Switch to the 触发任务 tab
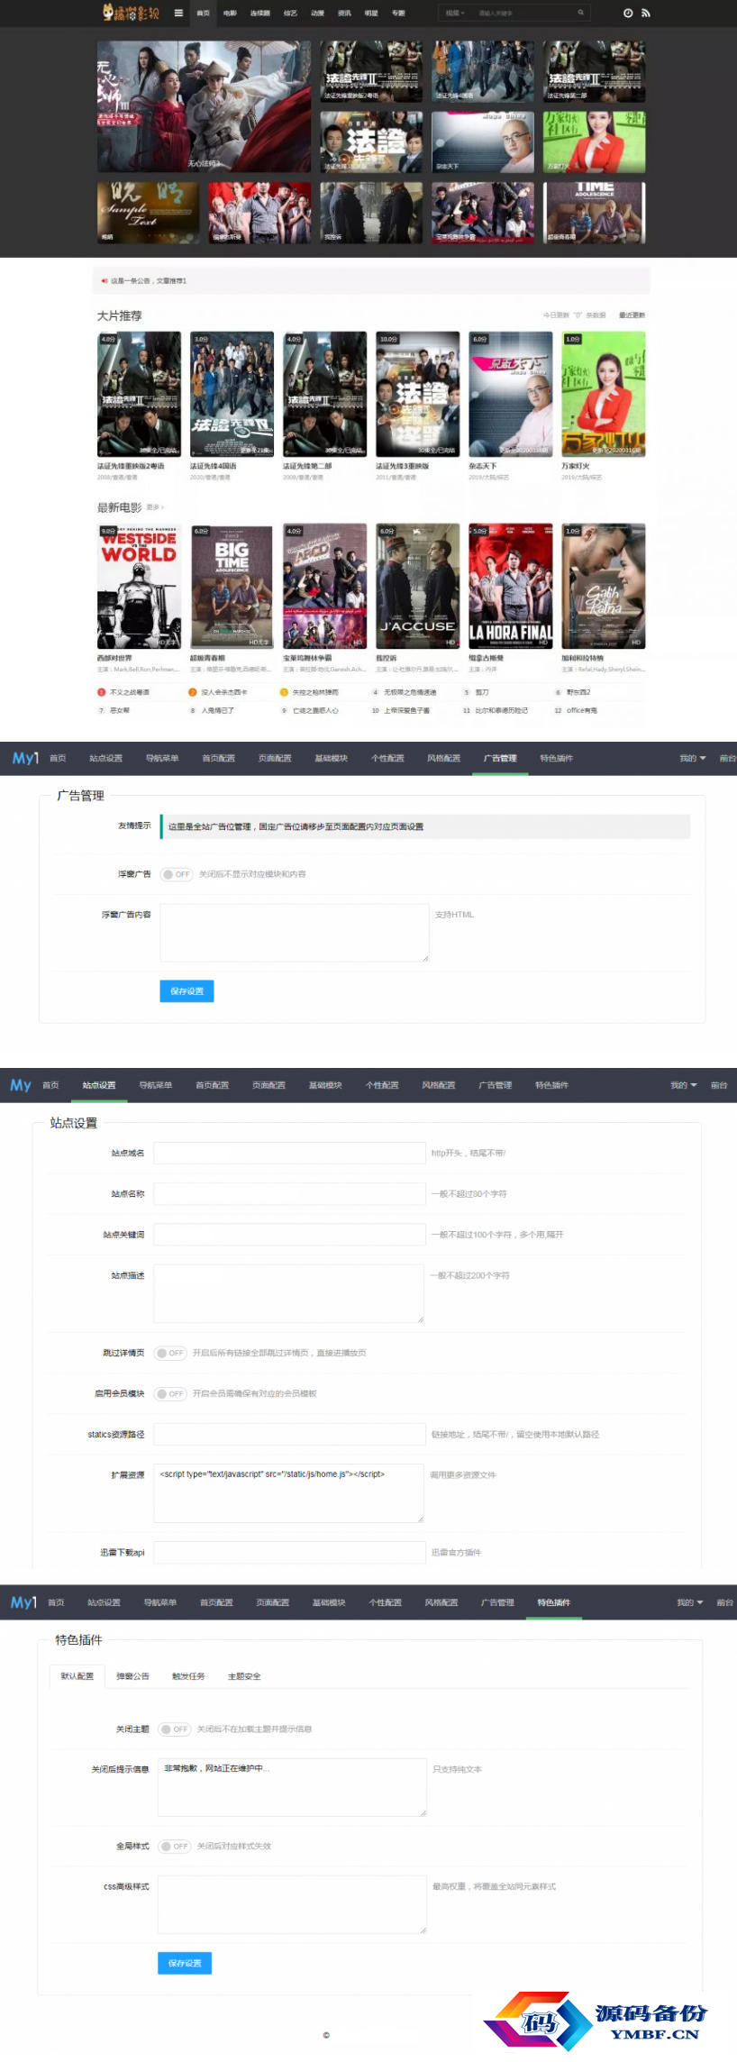Viewport: 737px width, 2062px height. (x=188, y=1676)
